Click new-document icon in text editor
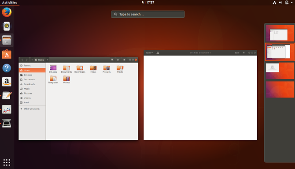This screenshot has height=169, width=295. pyautogui.click(x=158, y=53)
